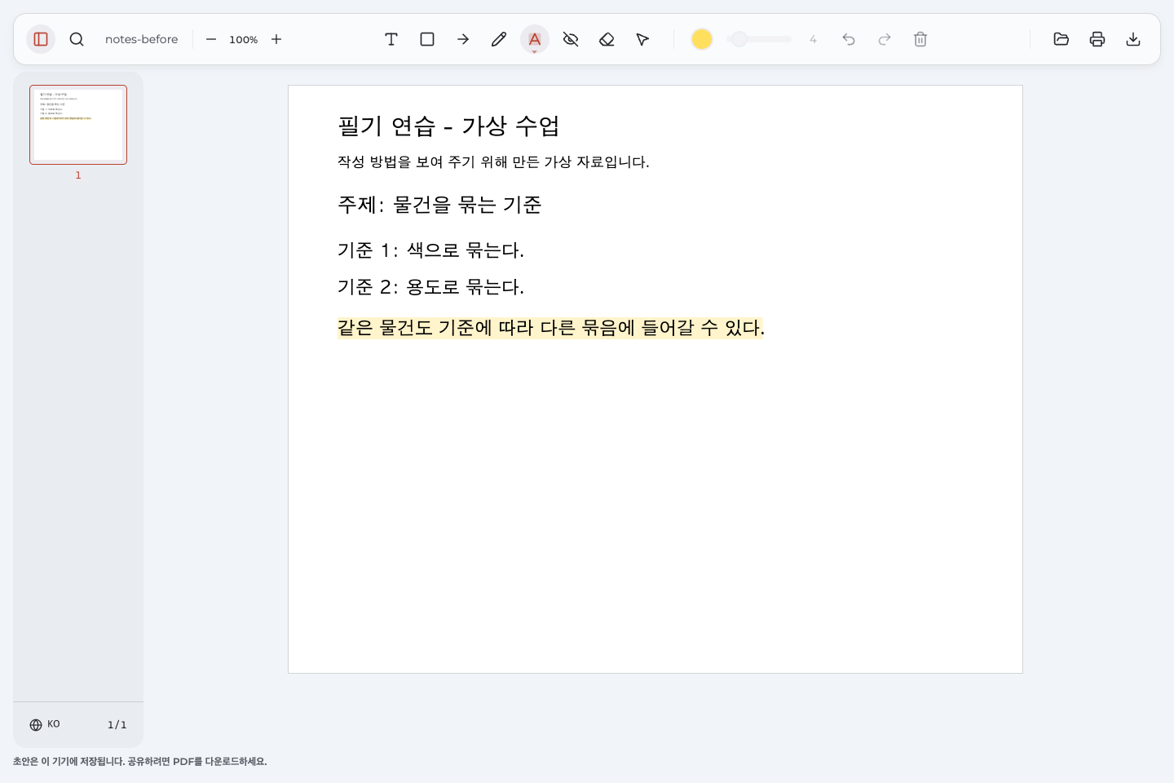
Task: Select the Eraser tool
Action: [607, 39]
